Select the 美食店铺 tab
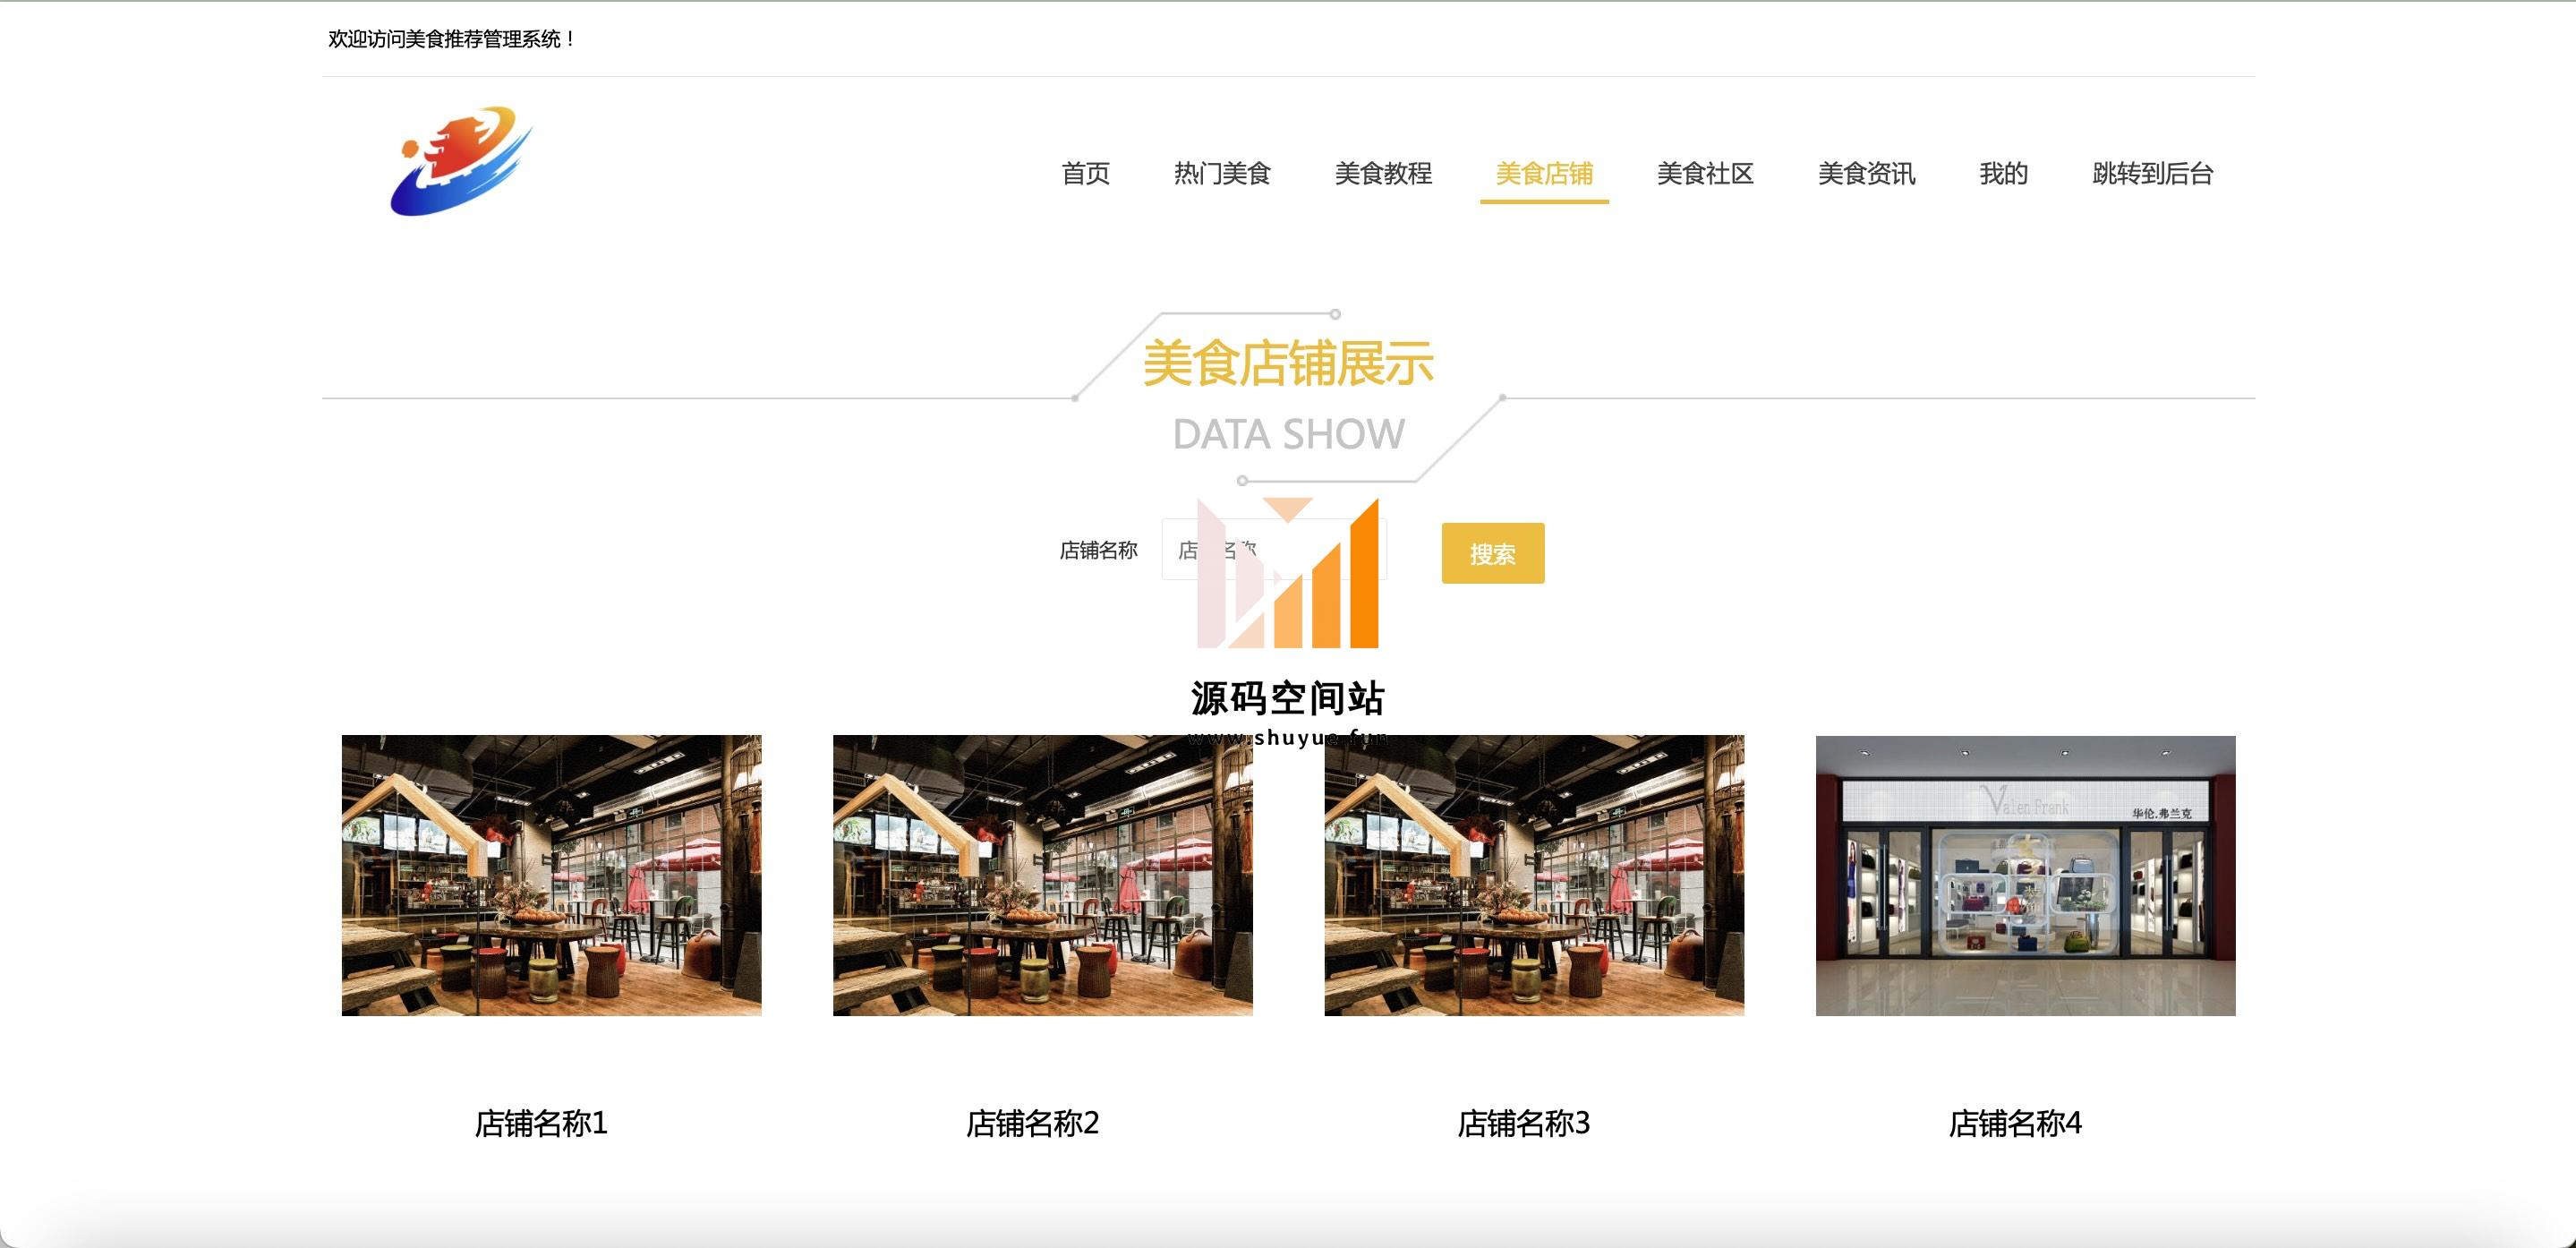Viewport: 2576px width, 1248px height. [1544, 174]
